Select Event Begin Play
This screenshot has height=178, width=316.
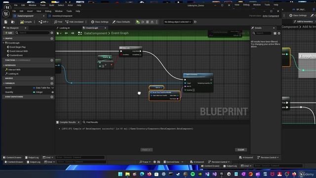18,47
